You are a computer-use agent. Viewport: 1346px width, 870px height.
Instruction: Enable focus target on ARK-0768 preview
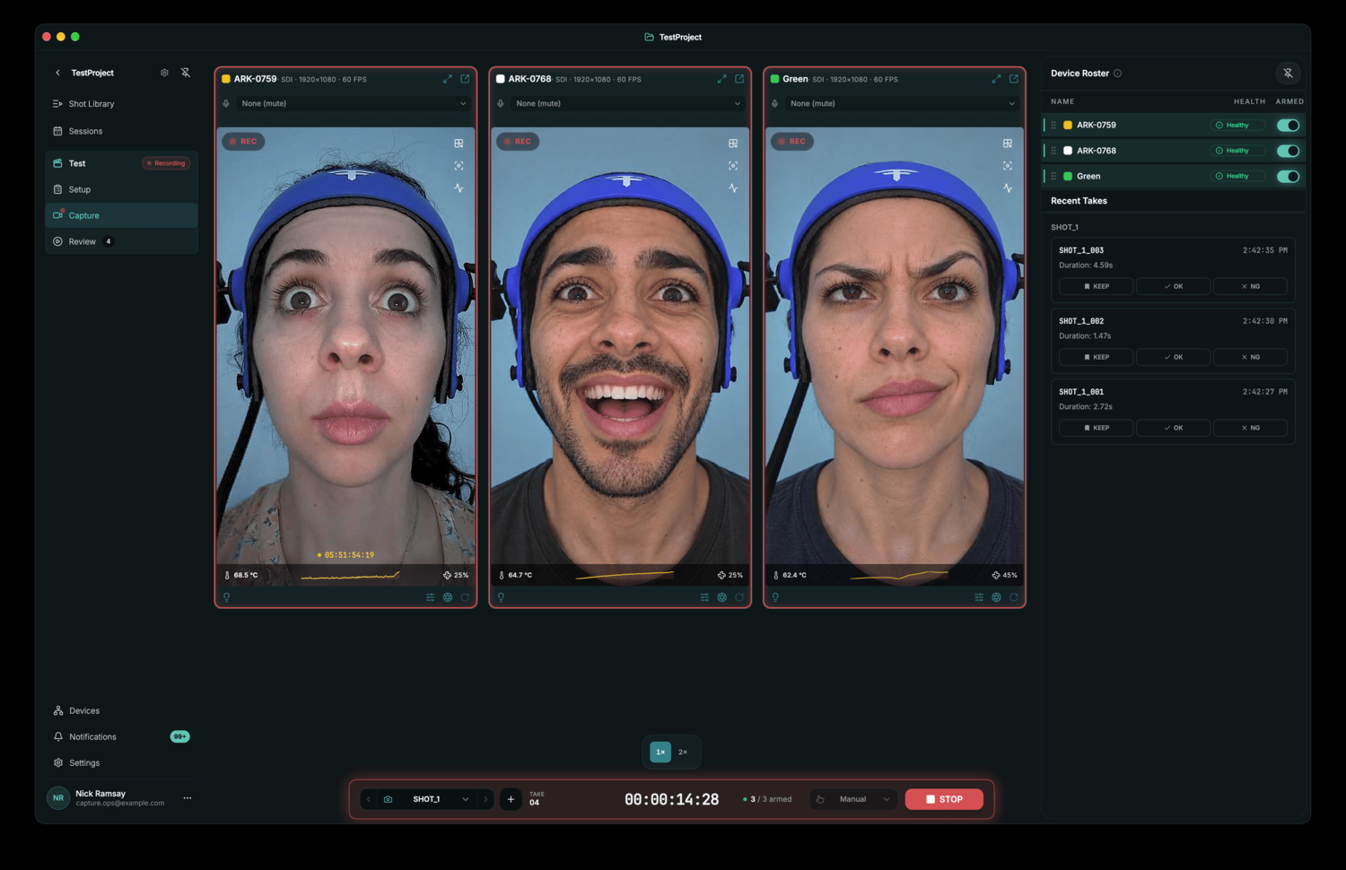point(733,166)
